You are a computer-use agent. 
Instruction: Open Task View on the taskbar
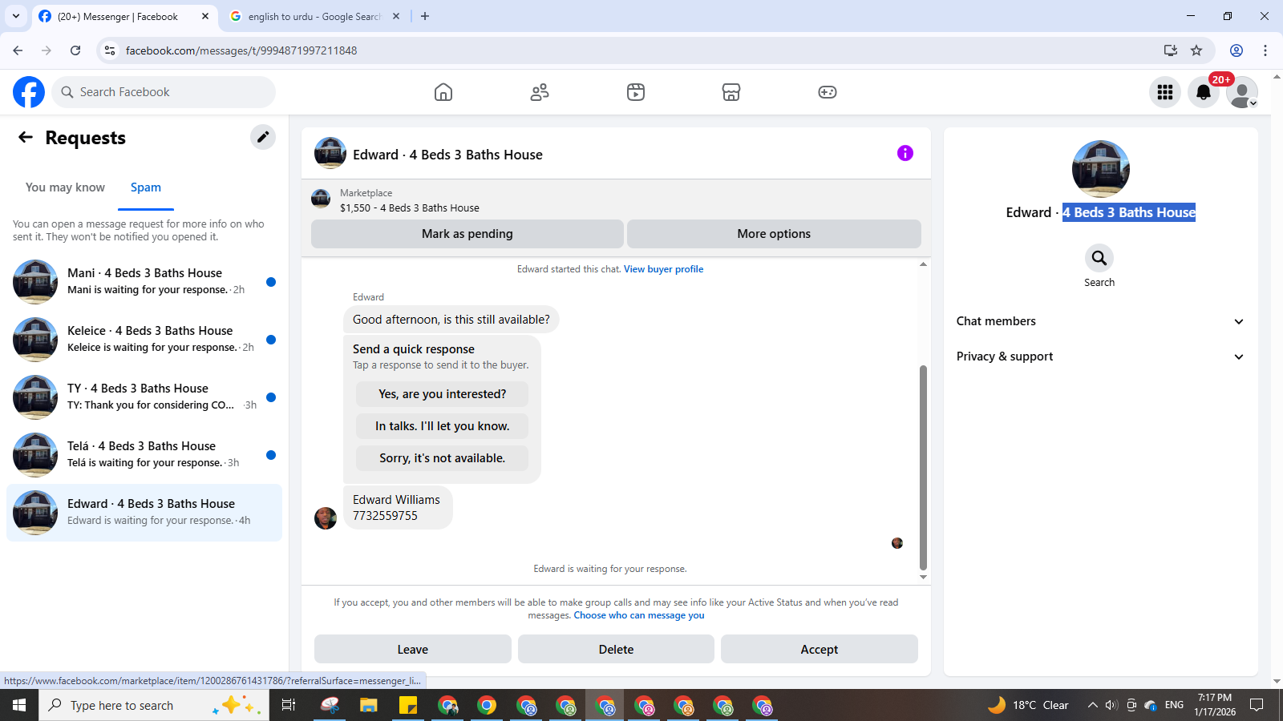click(289, 705)
